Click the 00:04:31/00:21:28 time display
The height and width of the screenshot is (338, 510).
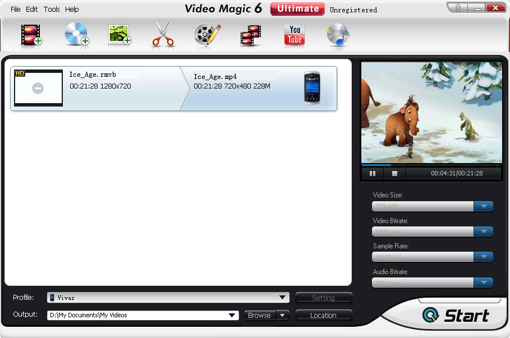tap(457, 174)
